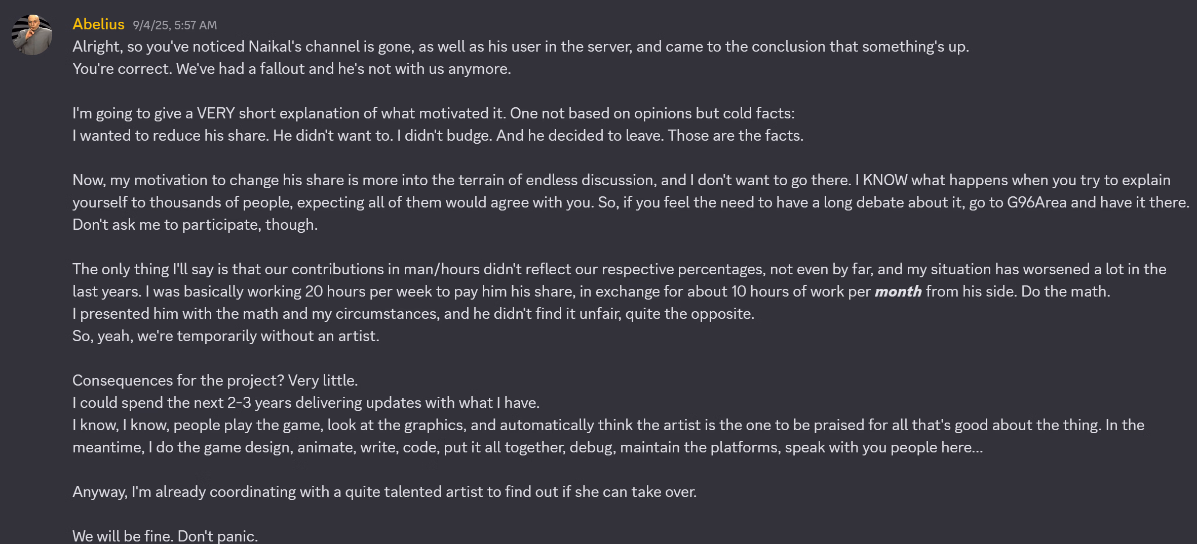Click the line "We will be fine. Don't panic."

pyautogui.click(x=165, y=535)
